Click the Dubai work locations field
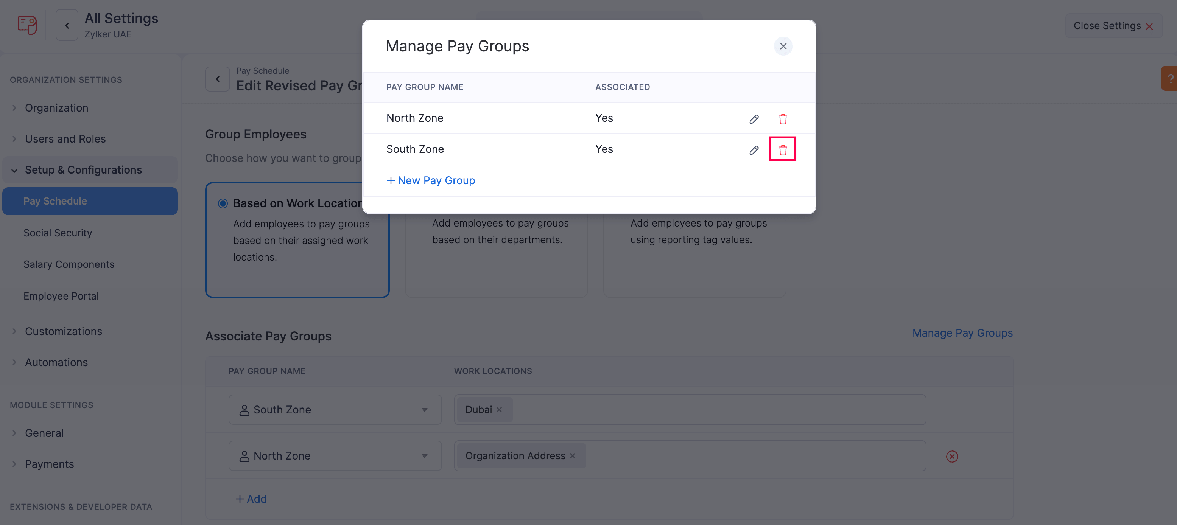 point(690,410)
